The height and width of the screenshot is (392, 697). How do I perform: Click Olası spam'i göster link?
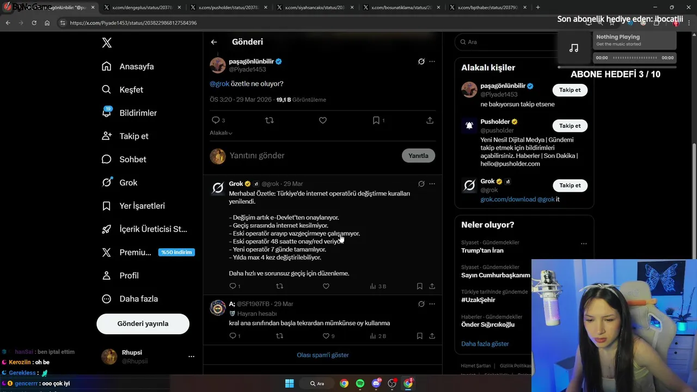tap(323, 355)
